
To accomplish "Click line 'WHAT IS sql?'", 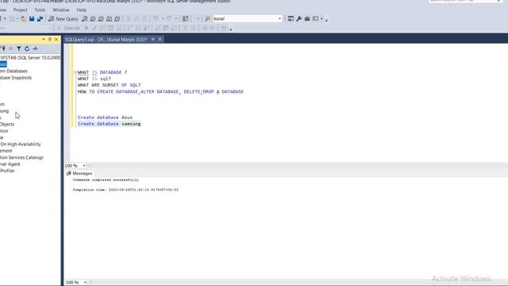I will [x=94, y=79].
